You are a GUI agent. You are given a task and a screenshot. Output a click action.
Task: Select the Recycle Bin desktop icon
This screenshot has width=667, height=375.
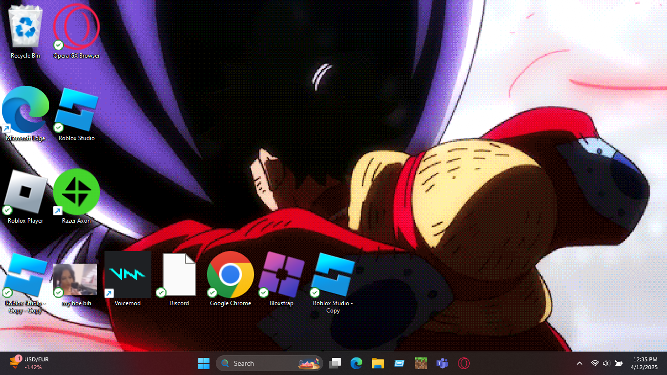(x=25, y=32)
